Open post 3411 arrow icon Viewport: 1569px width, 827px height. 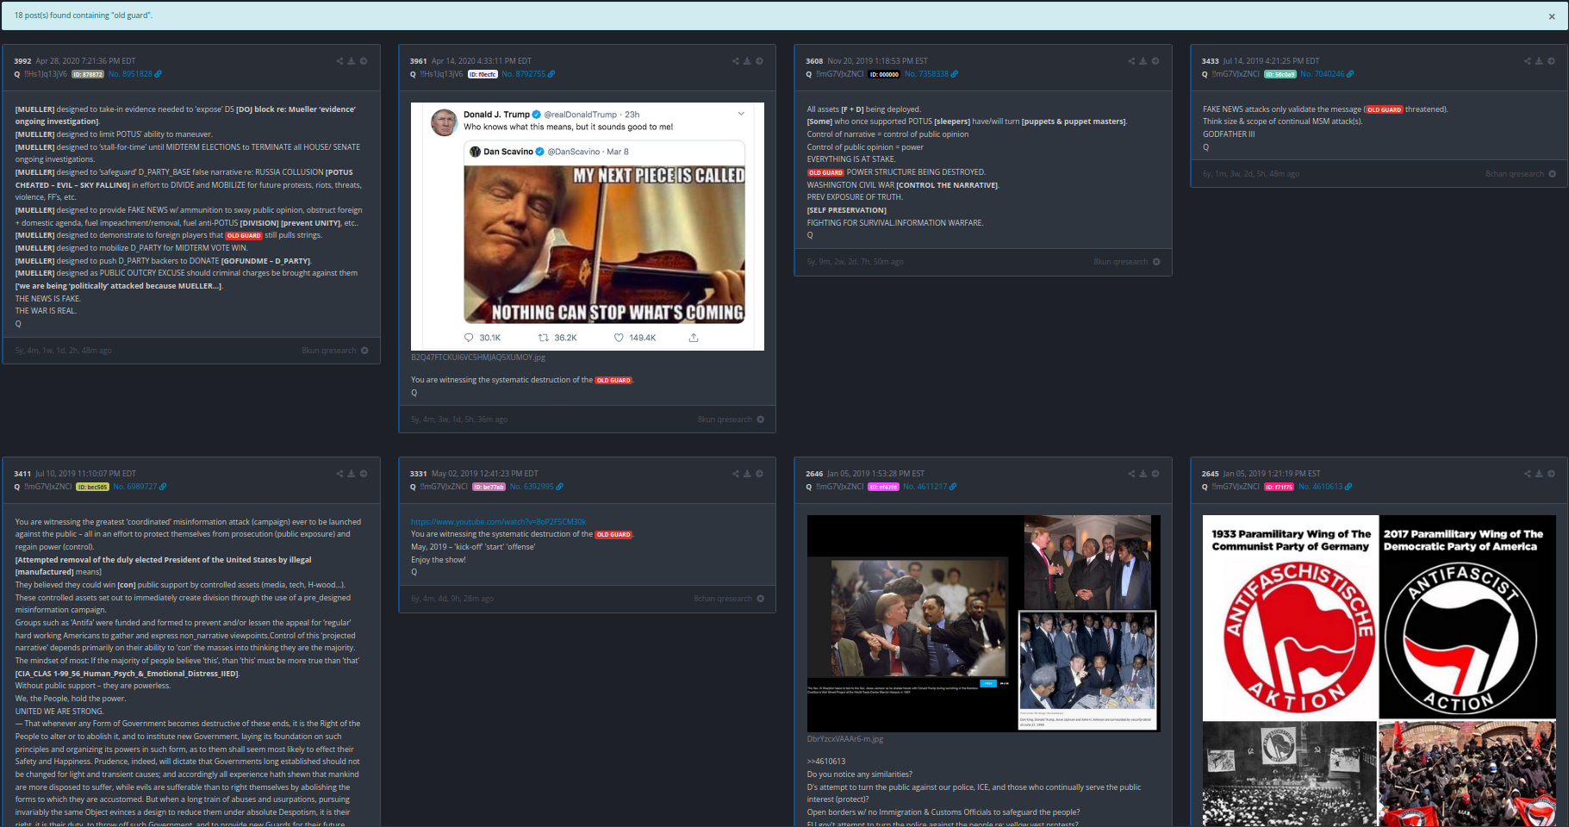[x=364, y=474]
